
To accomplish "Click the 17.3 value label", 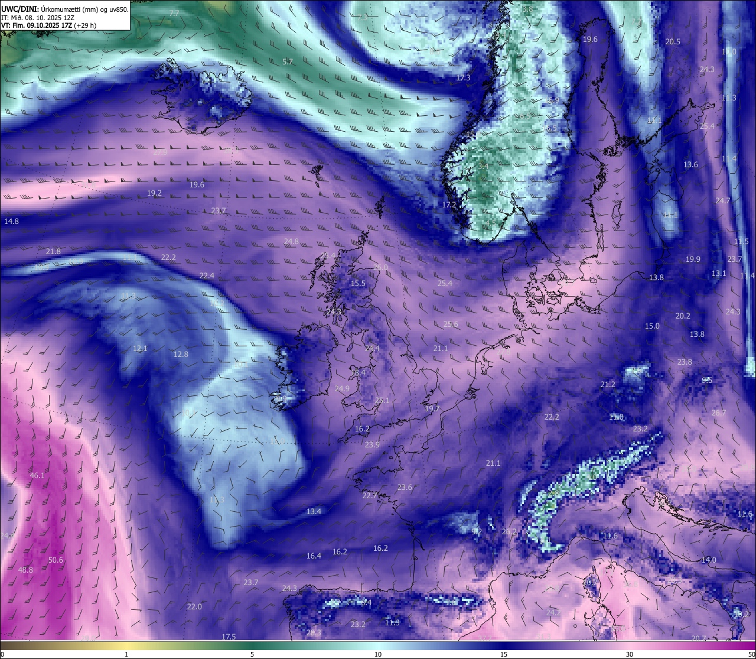I will coord(463,77).
